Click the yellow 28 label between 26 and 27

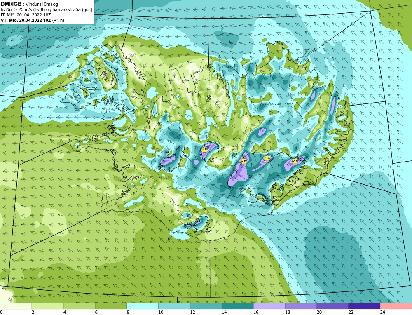[267, 158]
